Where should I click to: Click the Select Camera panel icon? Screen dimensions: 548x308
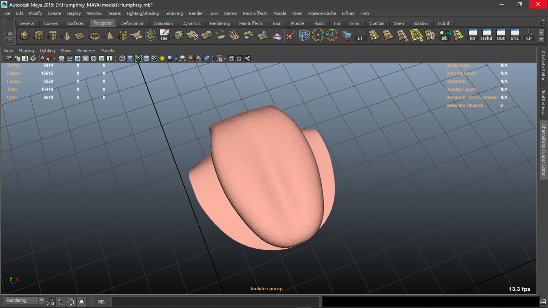pos(9,59)
